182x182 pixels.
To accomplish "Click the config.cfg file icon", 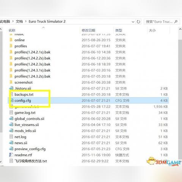I will click(x=12, y=100).
